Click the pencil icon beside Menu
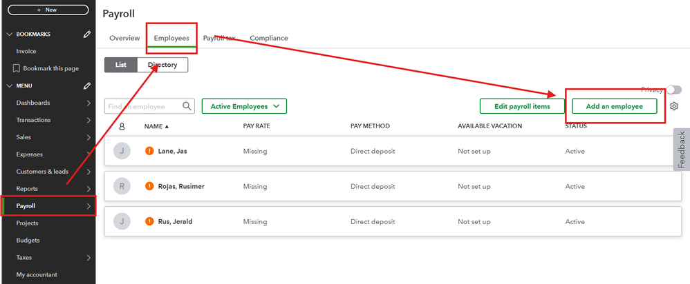The image size is (690, 284). tap(87, 85)
